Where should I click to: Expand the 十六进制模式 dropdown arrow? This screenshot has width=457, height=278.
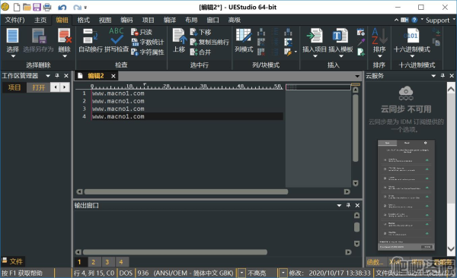click(412, 56)
